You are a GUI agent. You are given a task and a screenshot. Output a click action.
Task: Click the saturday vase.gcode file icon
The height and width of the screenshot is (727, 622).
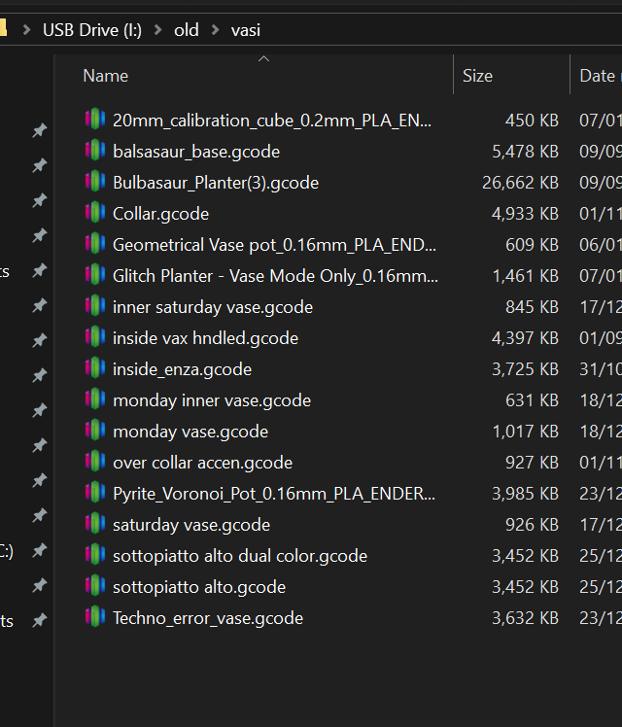click(94, 524)
